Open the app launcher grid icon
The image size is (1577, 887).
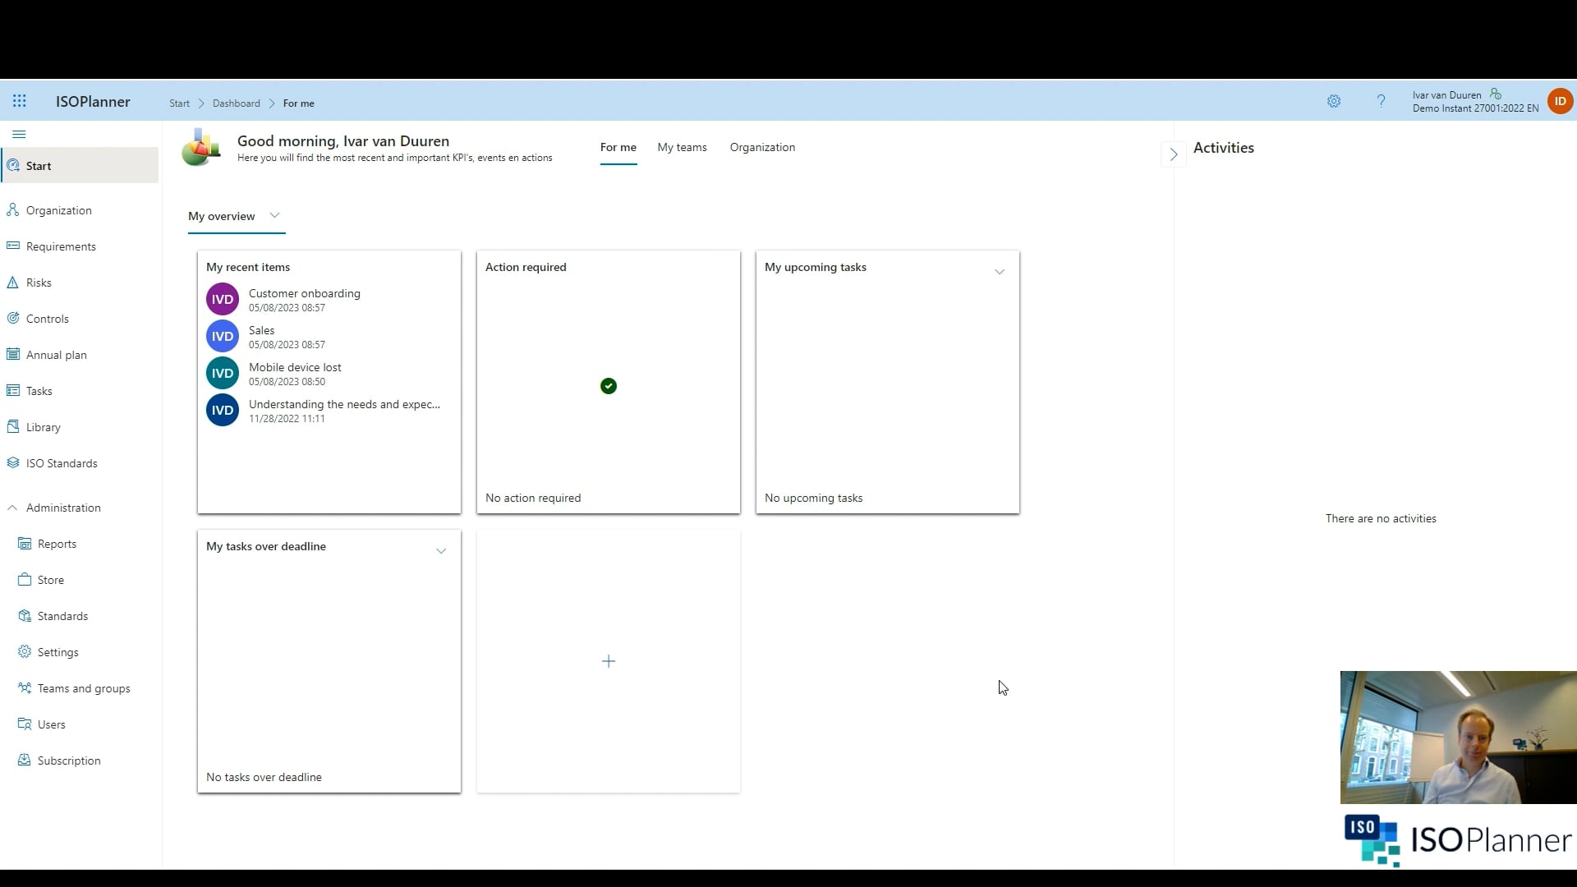20,101
